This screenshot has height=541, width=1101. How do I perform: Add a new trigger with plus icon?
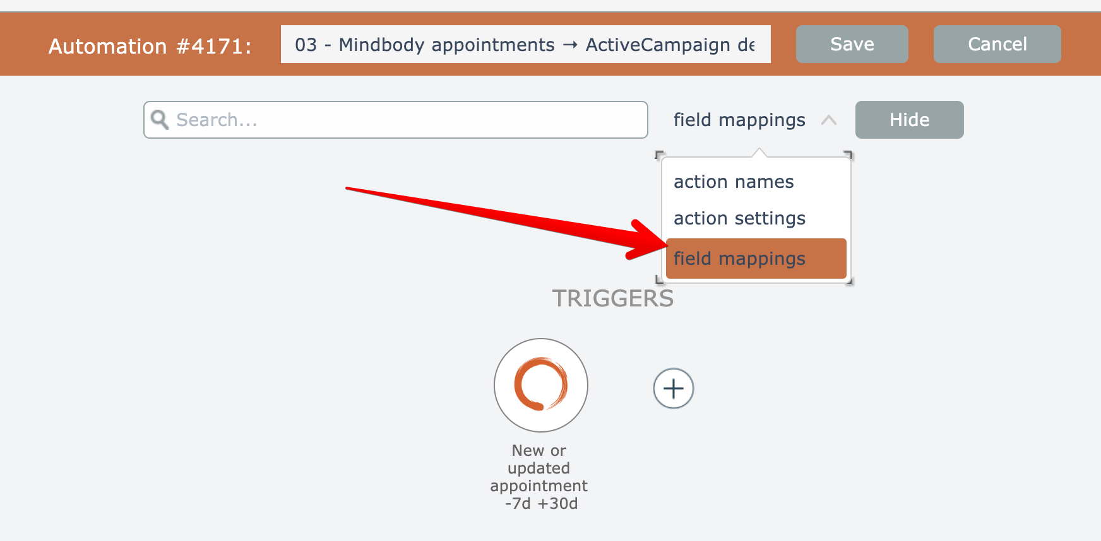click(x=673, y=388)
